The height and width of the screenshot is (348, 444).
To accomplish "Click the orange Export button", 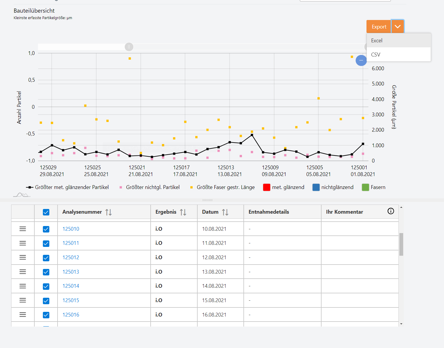I will click(379, 27).
